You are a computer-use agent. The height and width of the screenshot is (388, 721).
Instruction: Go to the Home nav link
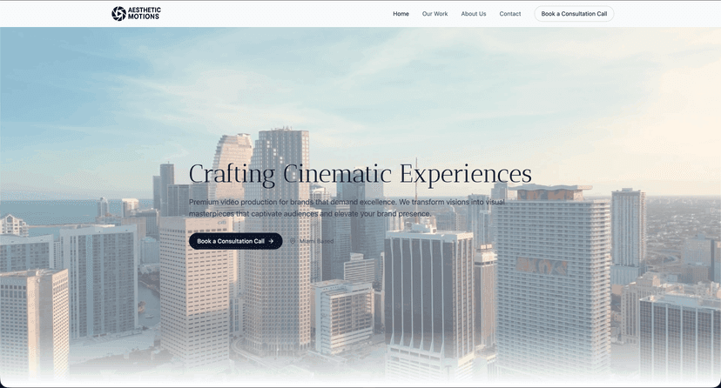401,14
